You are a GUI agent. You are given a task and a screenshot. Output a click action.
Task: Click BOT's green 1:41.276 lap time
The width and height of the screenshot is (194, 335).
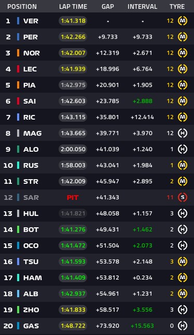(x=73, y=229)
